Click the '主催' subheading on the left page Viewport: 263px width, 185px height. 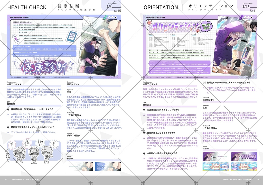(x=69, y=92)
